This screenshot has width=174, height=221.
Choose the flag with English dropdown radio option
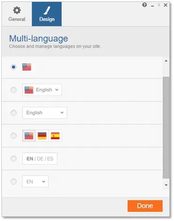coord(14,90)
